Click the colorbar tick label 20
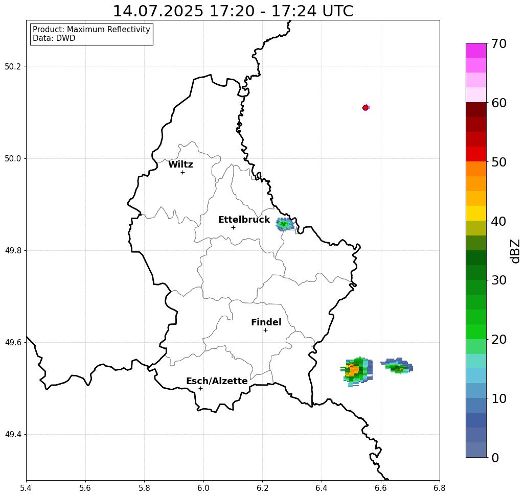The width and height of the screenshot is (526, 497). point(499,339)
